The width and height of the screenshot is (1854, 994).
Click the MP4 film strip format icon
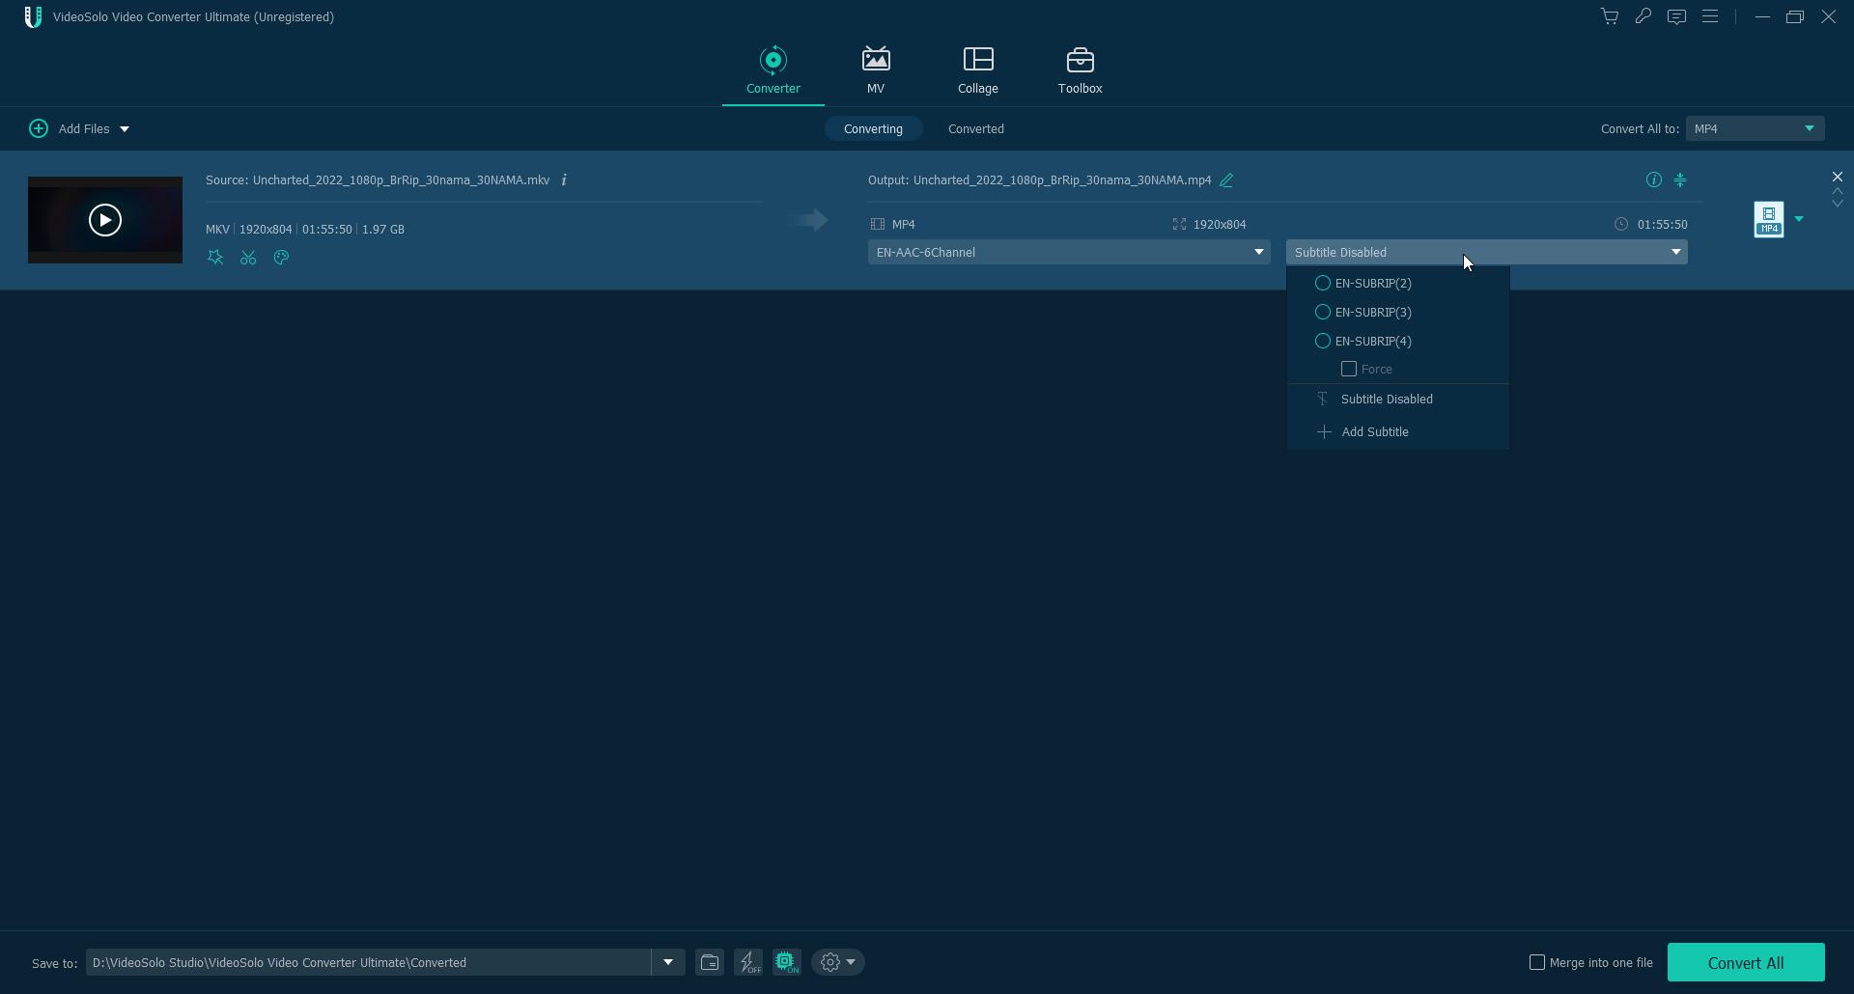pyautogui.click(x=877, y=224)
